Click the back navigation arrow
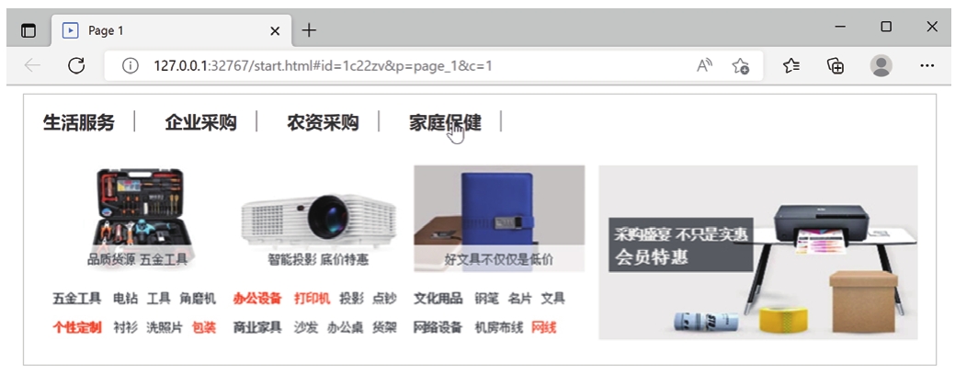The height and width of the screenshot is (375, 955). [x=32, y=66]
